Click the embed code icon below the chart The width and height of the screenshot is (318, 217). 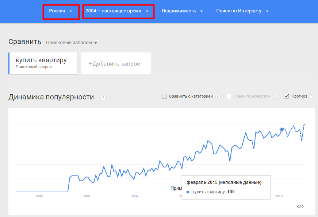[300, 206]
